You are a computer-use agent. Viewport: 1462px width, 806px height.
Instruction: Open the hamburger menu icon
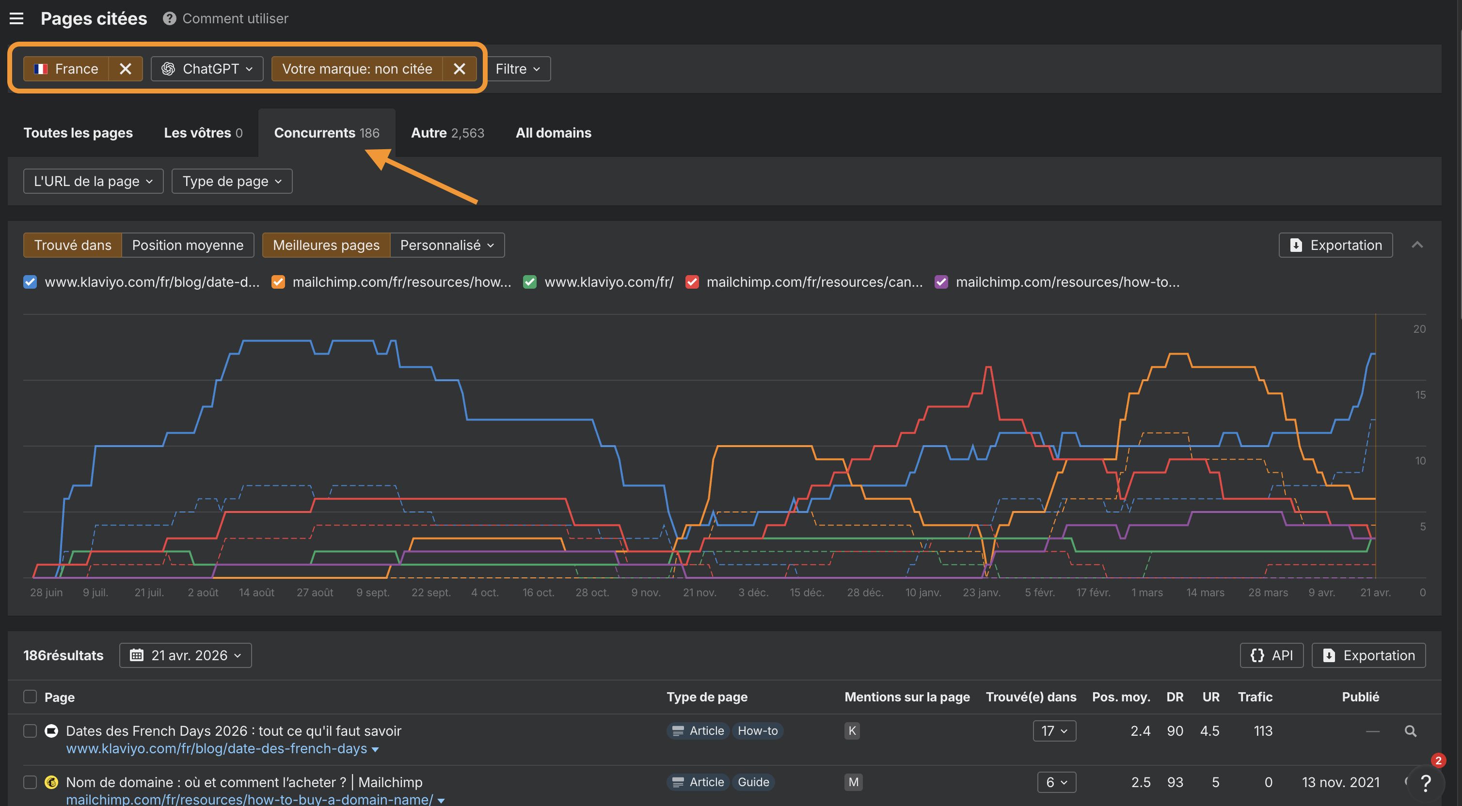pos(16,19)
